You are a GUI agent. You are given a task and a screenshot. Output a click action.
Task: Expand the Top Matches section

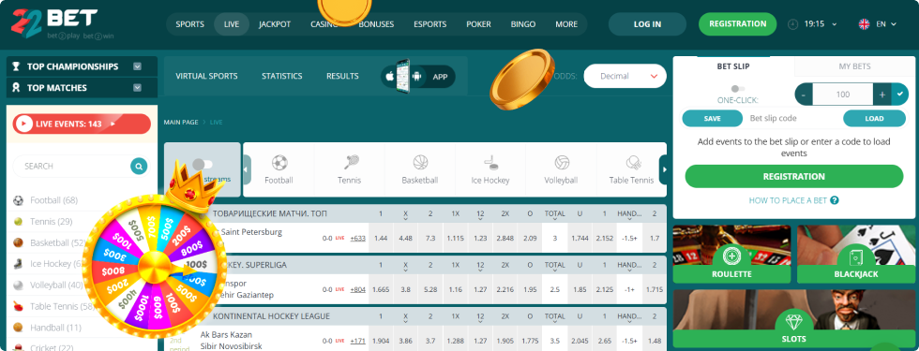[137, 88]
